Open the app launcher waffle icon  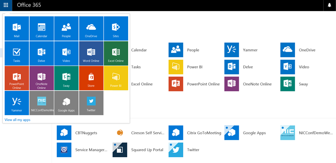[x=6, y=5]
